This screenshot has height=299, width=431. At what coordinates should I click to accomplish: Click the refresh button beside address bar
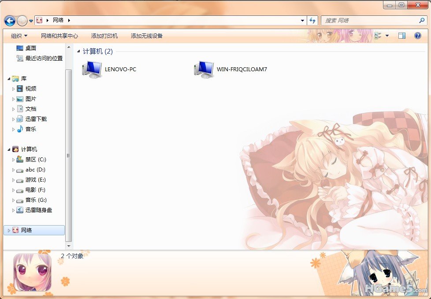pyautogui.click(x=312, y=21)
